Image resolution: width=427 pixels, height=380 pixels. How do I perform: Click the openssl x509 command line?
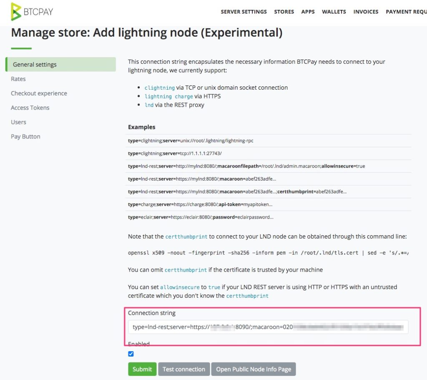point(268,253)
